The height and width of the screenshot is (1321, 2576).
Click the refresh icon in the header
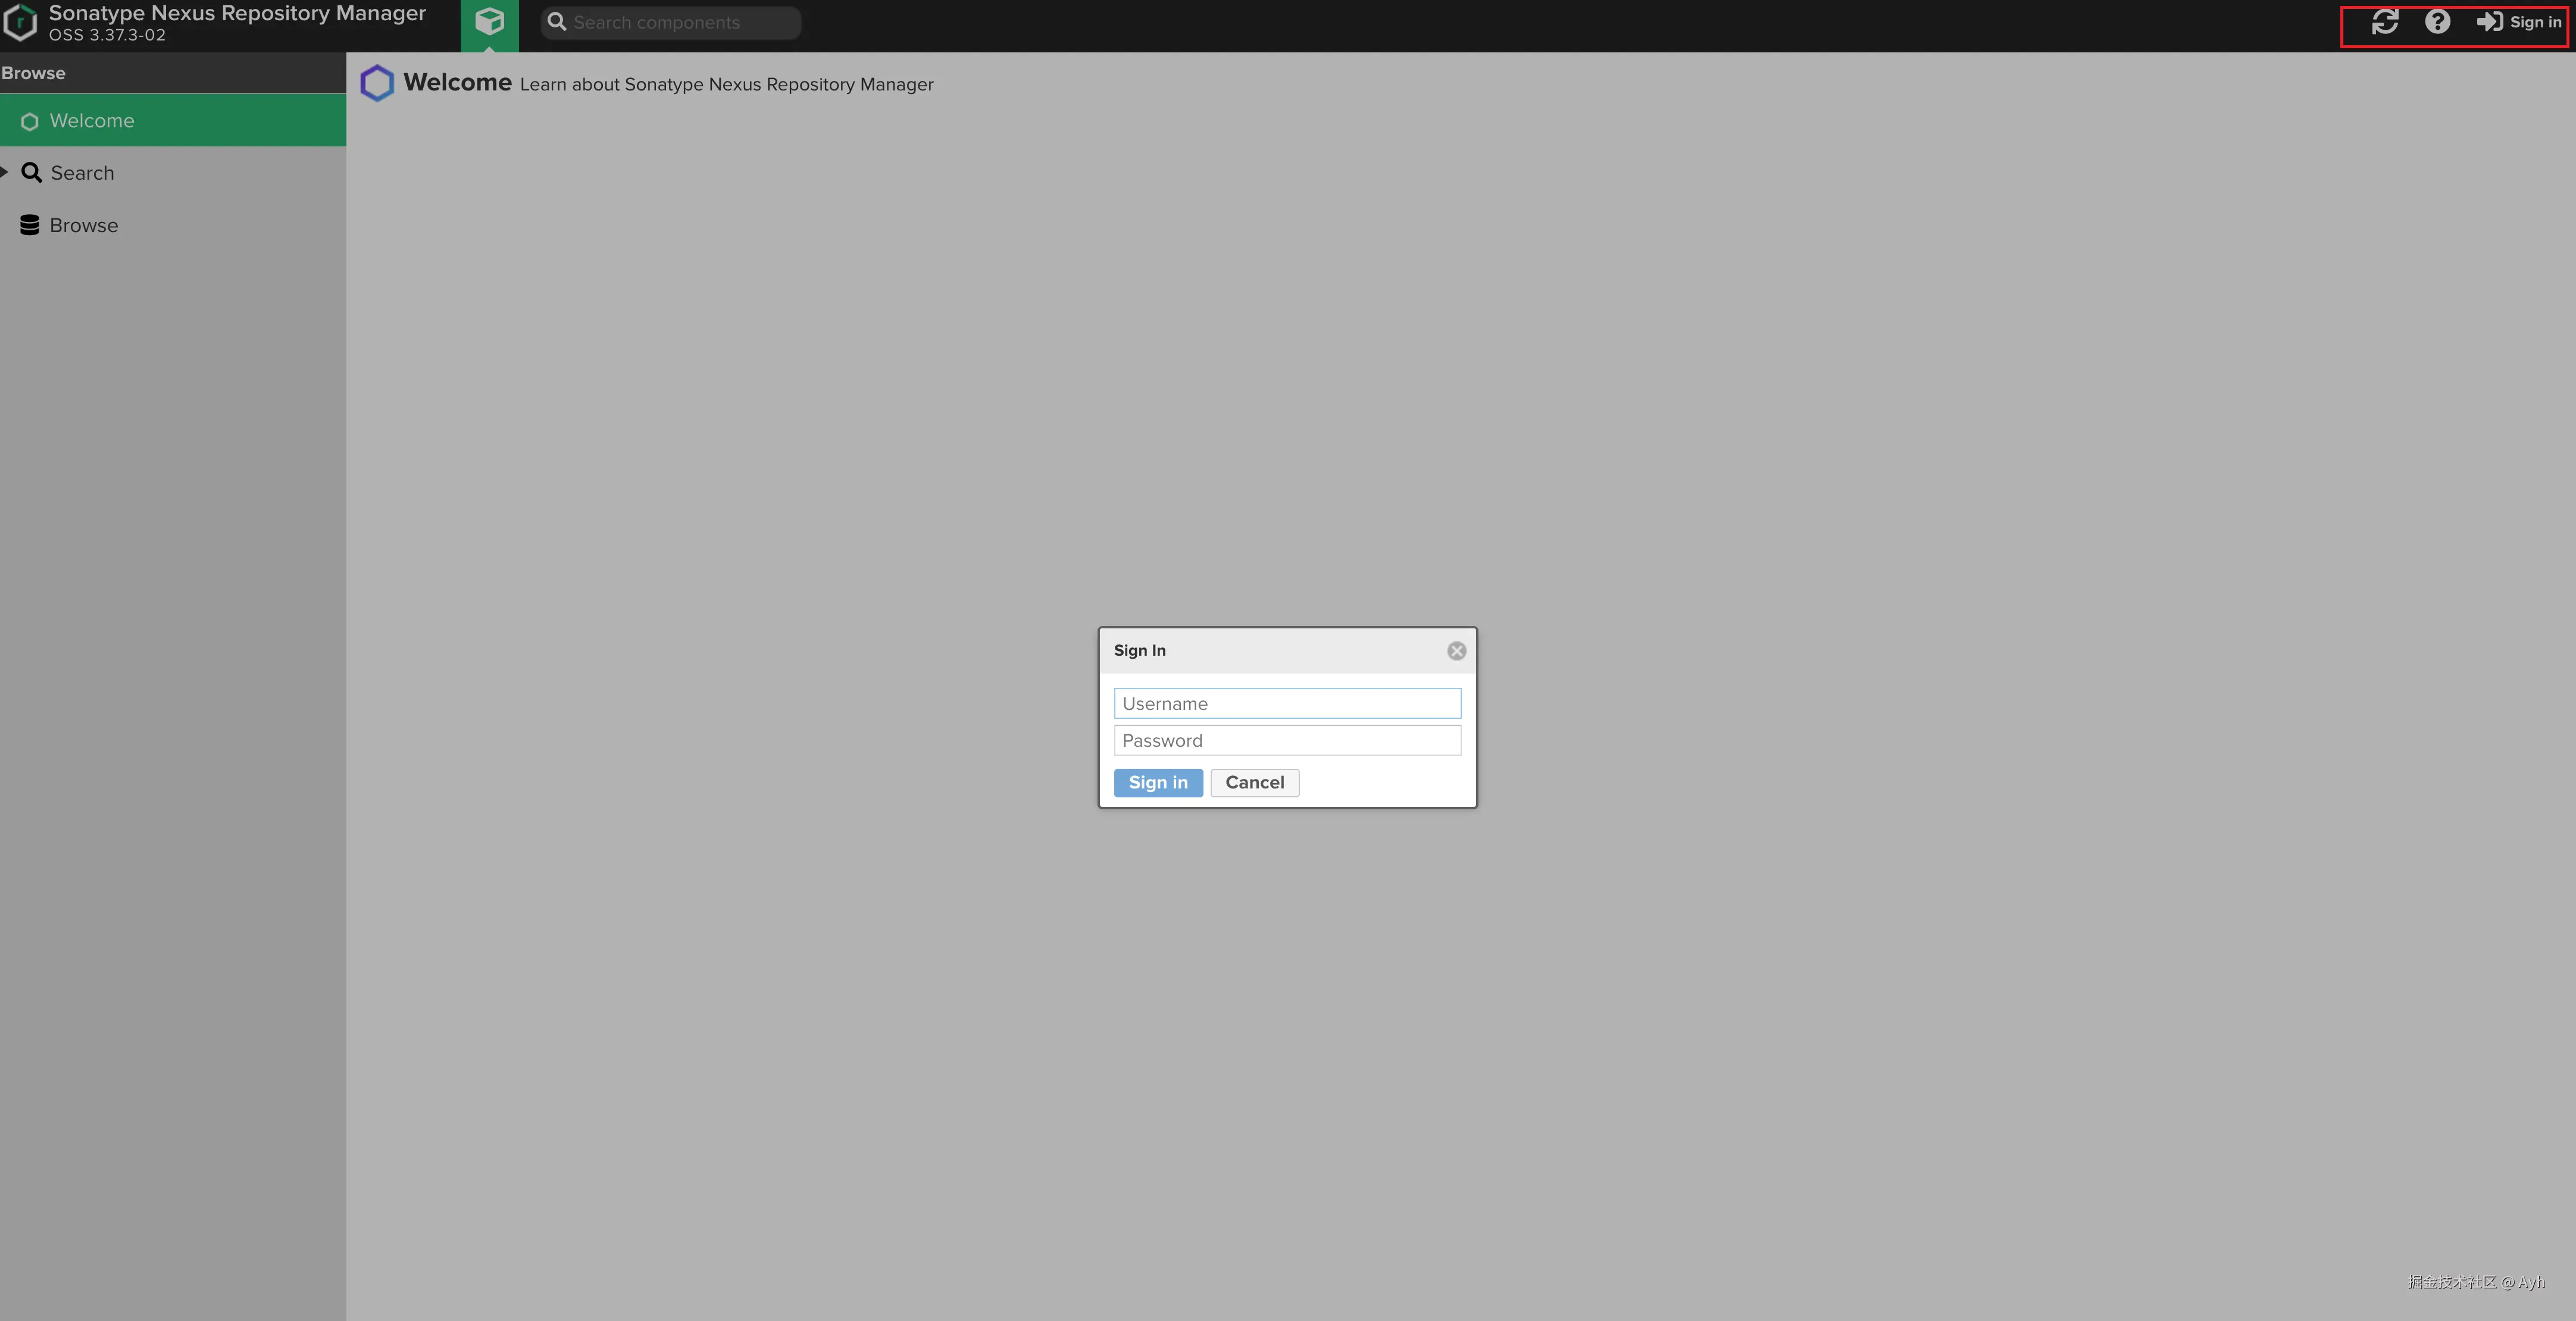click(2384, 22)
